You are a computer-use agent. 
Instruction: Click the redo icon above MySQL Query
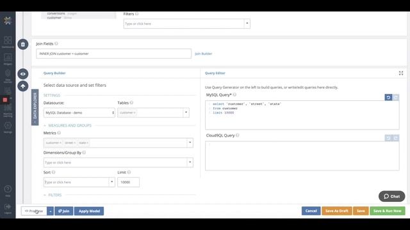(x=396, y=97)
